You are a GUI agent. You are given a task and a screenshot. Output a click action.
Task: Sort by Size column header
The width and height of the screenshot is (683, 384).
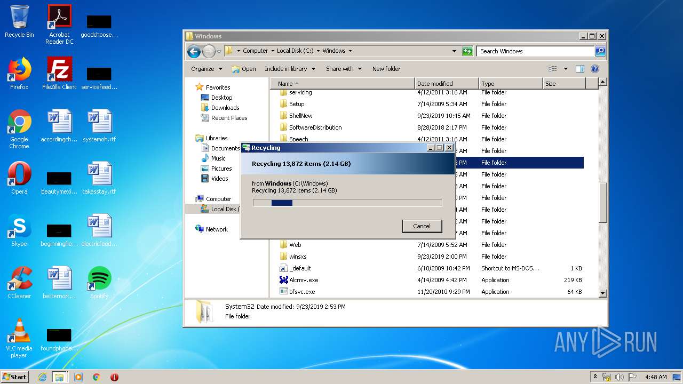pyautogui.click(x=564, y=84)
